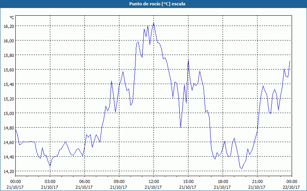307x191 pixels.
Task: Pick the 09:00 time label
Action: coord(119,182)
